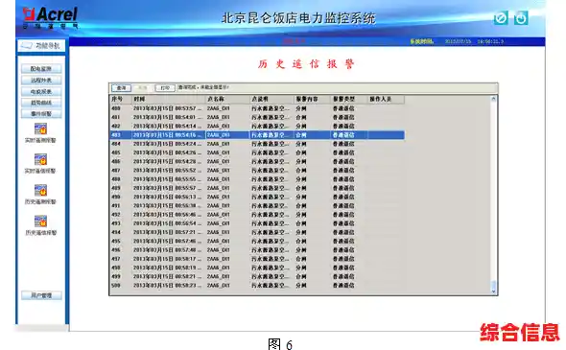
Task: Sort by the 操作人员 column header
Action: coord(386,99)
